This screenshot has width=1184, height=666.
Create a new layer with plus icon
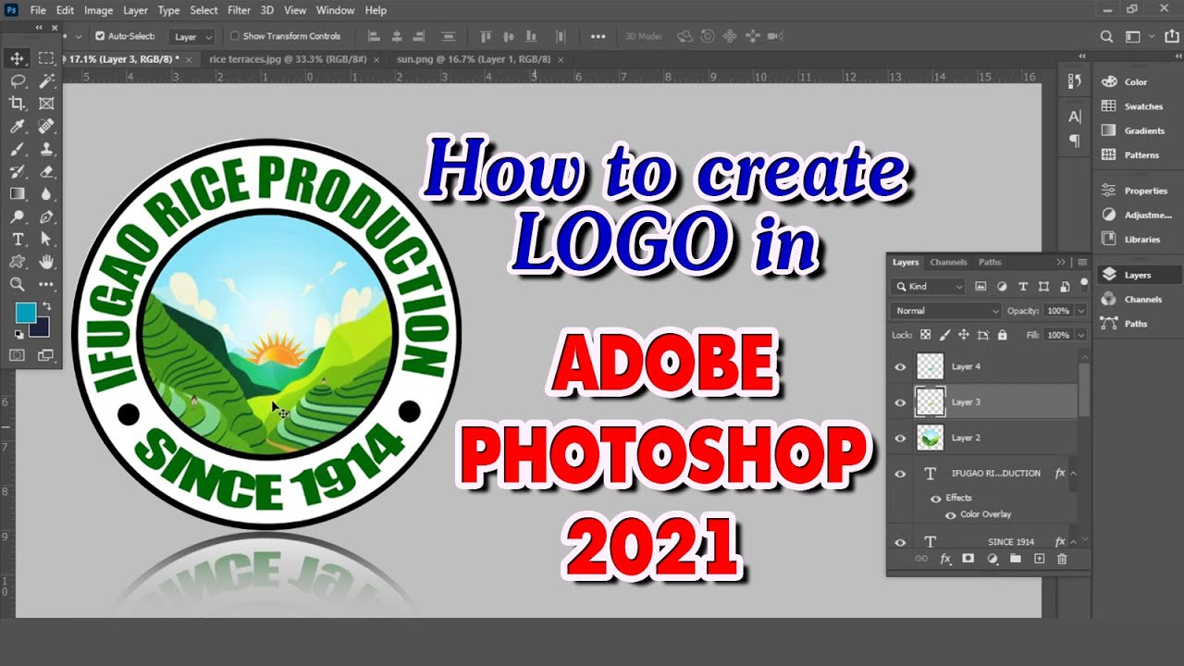pyautogui.click(x=1039, y=559)
